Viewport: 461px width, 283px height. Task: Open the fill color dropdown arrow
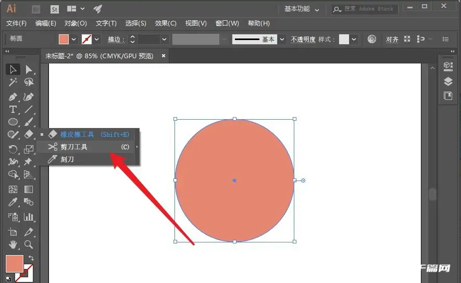coord(73,40)
